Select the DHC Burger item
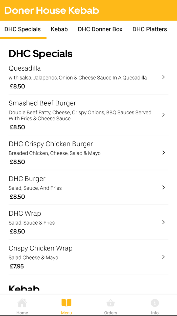Screen dimensions: 177x316 27,179
